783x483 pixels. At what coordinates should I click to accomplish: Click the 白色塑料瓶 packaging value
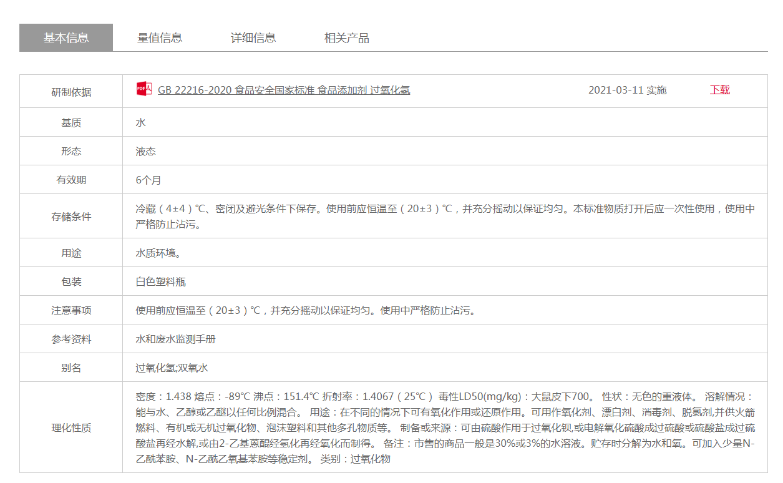[x=161, y=281]
